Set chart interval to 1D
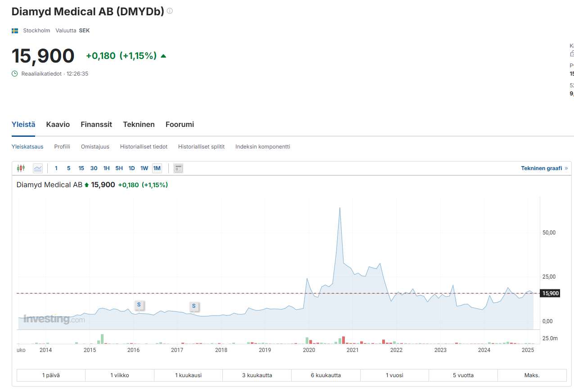Screen dimensions: 574x392 coord(131,168)
